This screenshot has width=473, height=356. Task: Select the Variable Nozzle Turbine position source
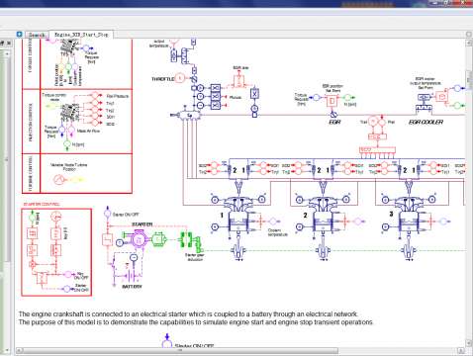[59, 180]
